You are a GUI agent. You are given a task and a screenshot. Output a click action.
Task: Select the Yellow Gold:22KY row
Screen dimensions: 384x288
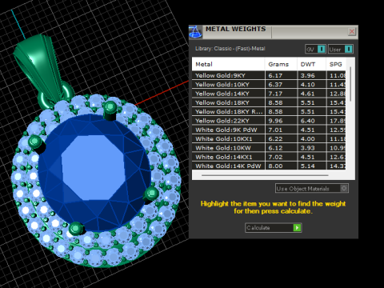269,121
